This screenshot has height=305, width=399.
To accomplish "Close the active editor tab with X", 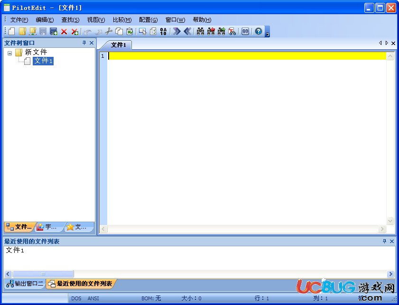I will click(x=393, y=43).
